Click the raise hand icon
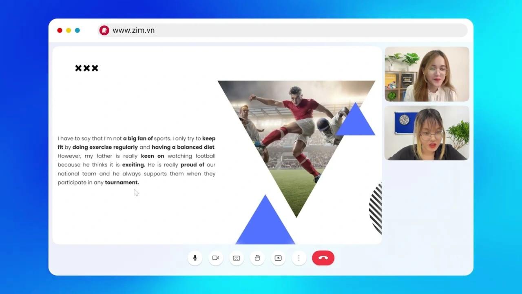The image size is (522, 294). click(257, 258)
